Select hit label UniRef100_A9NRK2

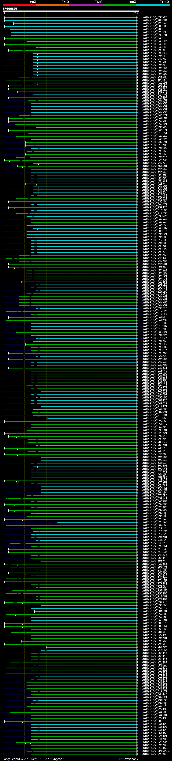point(154,71)
